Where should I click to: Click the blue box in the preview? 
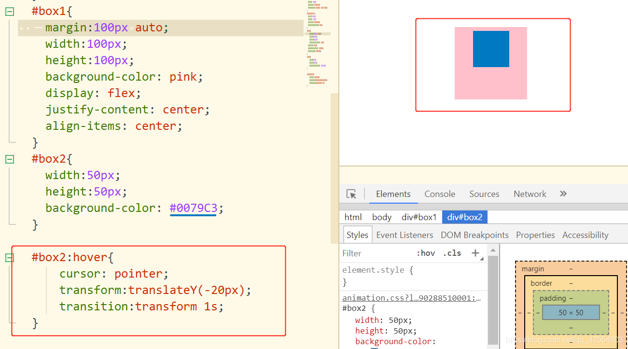coord(491,49)
